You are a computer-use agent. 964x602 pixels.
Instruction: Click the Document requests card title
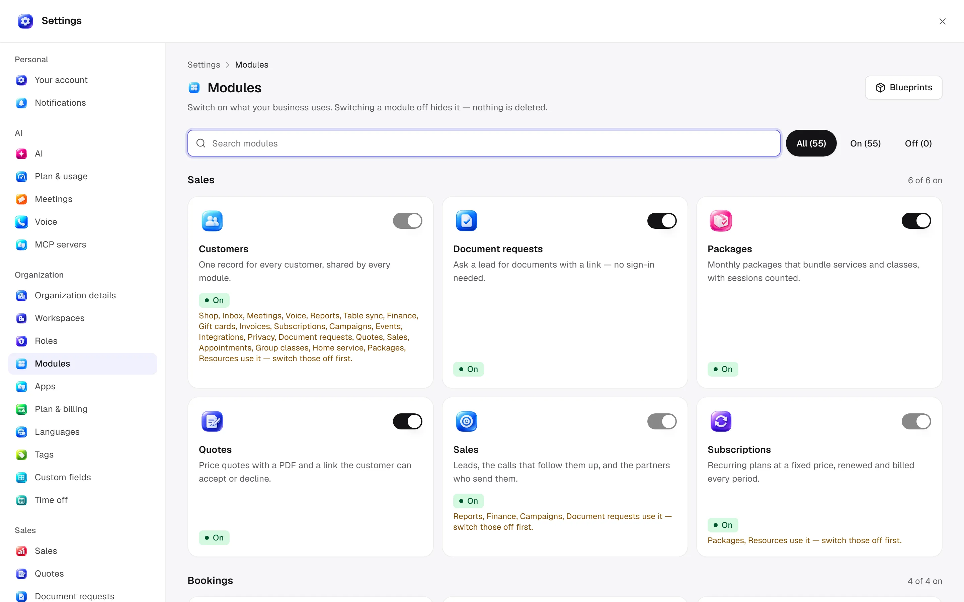497,249
